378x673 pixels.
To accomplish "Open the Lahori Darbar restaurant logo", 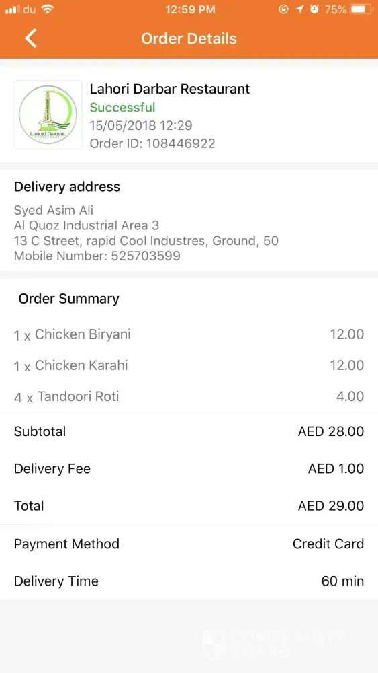I will 48,114.
